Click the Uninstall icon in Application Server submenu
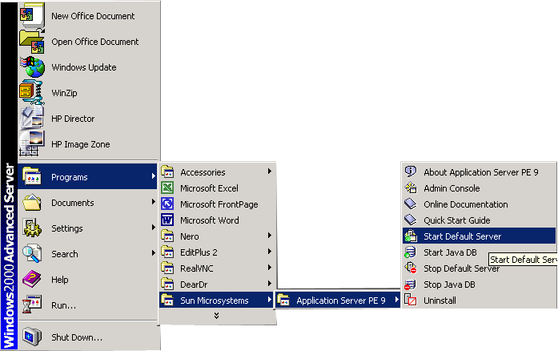558x351 pixels. (x=411, y=301)
